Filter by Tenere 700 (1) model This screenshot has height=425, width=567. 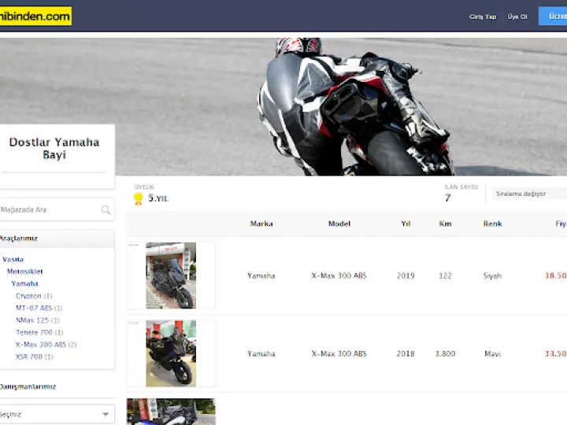[39, 332]
